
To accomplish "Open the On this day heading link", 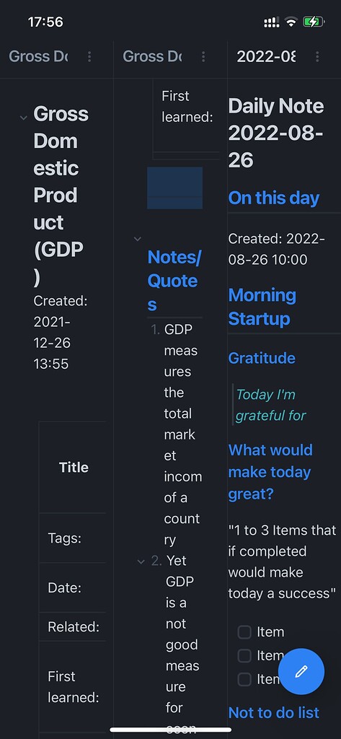I will [x=274, y=198].
